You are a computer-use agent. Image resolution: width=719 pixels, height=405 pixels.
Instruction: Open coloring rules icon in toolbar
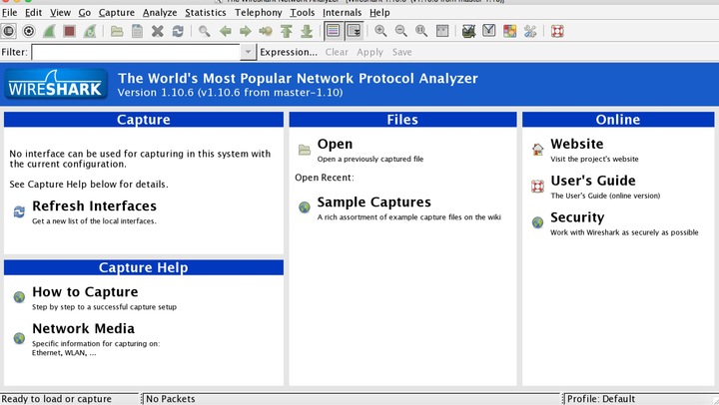click(x=509, y=31)
